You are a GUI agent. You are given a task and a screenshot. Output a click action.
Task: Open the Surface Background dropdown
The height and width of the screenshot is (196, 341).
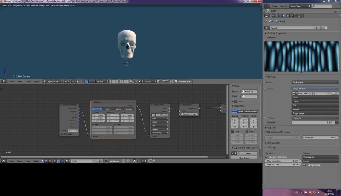315,82
